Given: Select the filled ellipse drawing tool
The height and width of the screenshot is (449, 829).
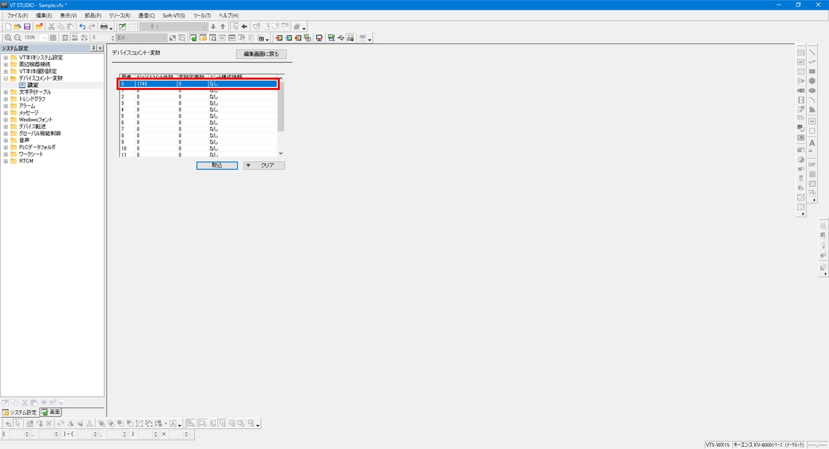Looking at the screenshot, I should point(812,91).
